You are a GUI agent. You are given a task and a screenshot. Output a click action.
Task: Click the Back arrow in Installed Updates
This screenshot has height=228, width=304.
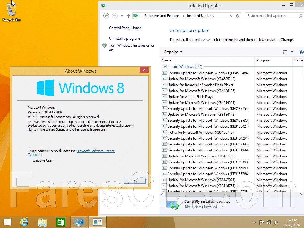106,16
